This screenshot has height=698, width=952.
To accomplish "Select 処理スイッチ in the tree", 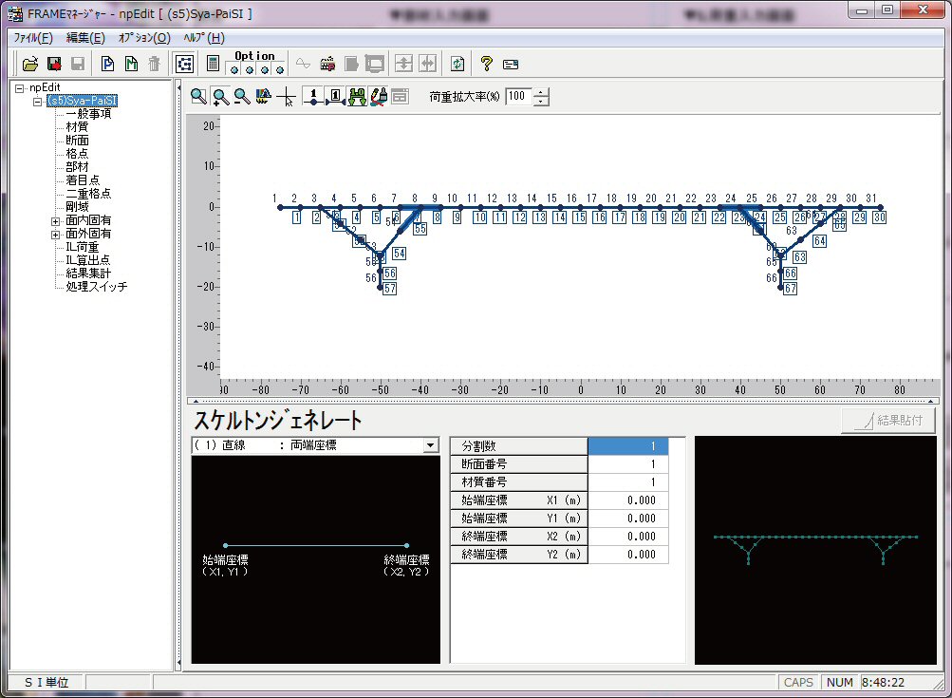I will pyautogui.click(x=97, y=287).
